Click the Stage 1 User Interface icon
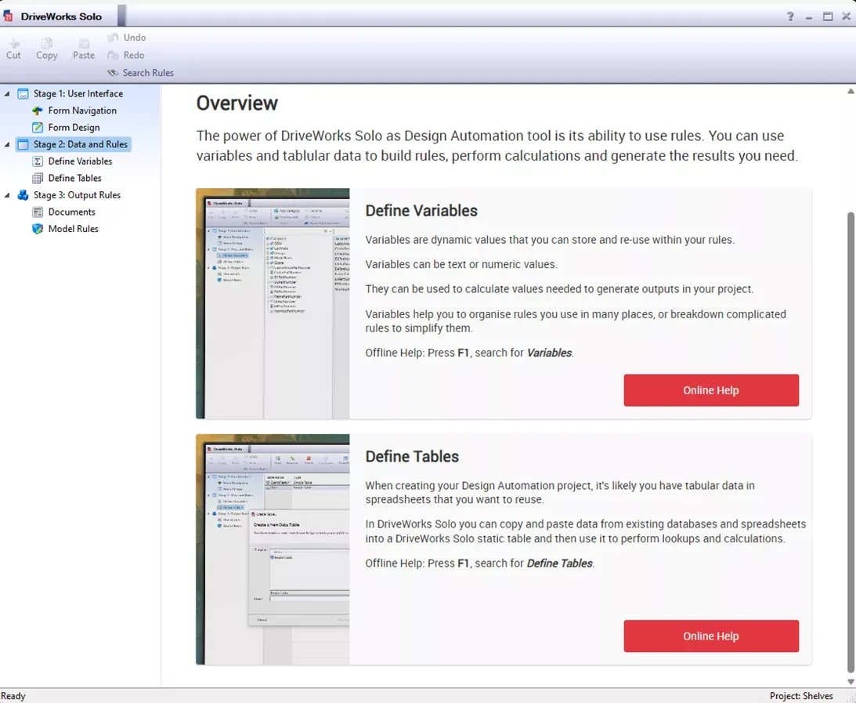 click(23, 93)
